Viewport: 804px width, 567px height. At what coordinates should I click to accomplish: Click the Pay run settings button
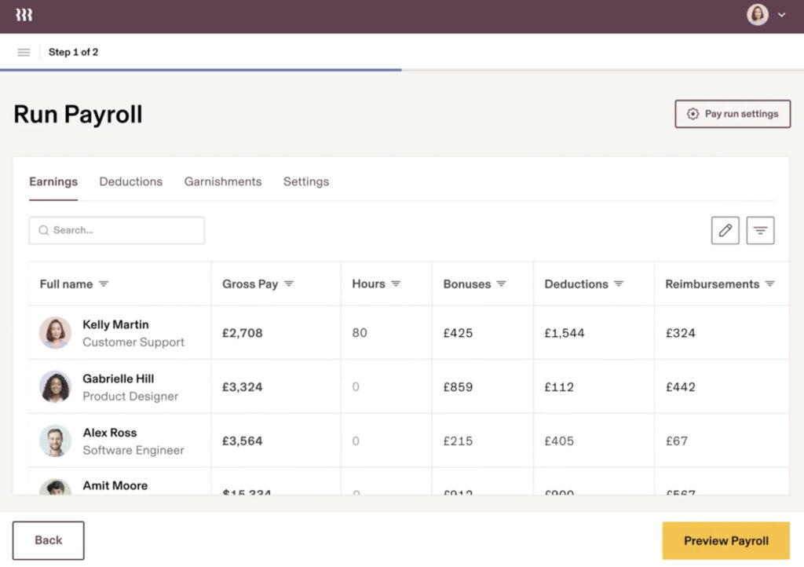(733, 114)
